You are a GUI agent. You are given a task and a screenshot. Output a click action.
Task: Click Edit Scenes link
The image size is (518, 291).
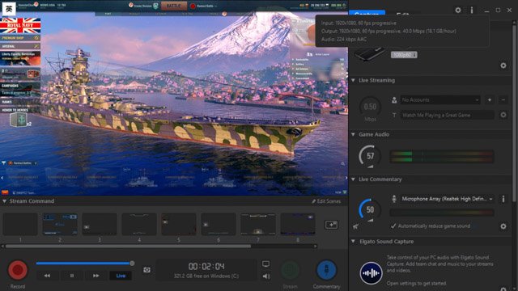326,201
